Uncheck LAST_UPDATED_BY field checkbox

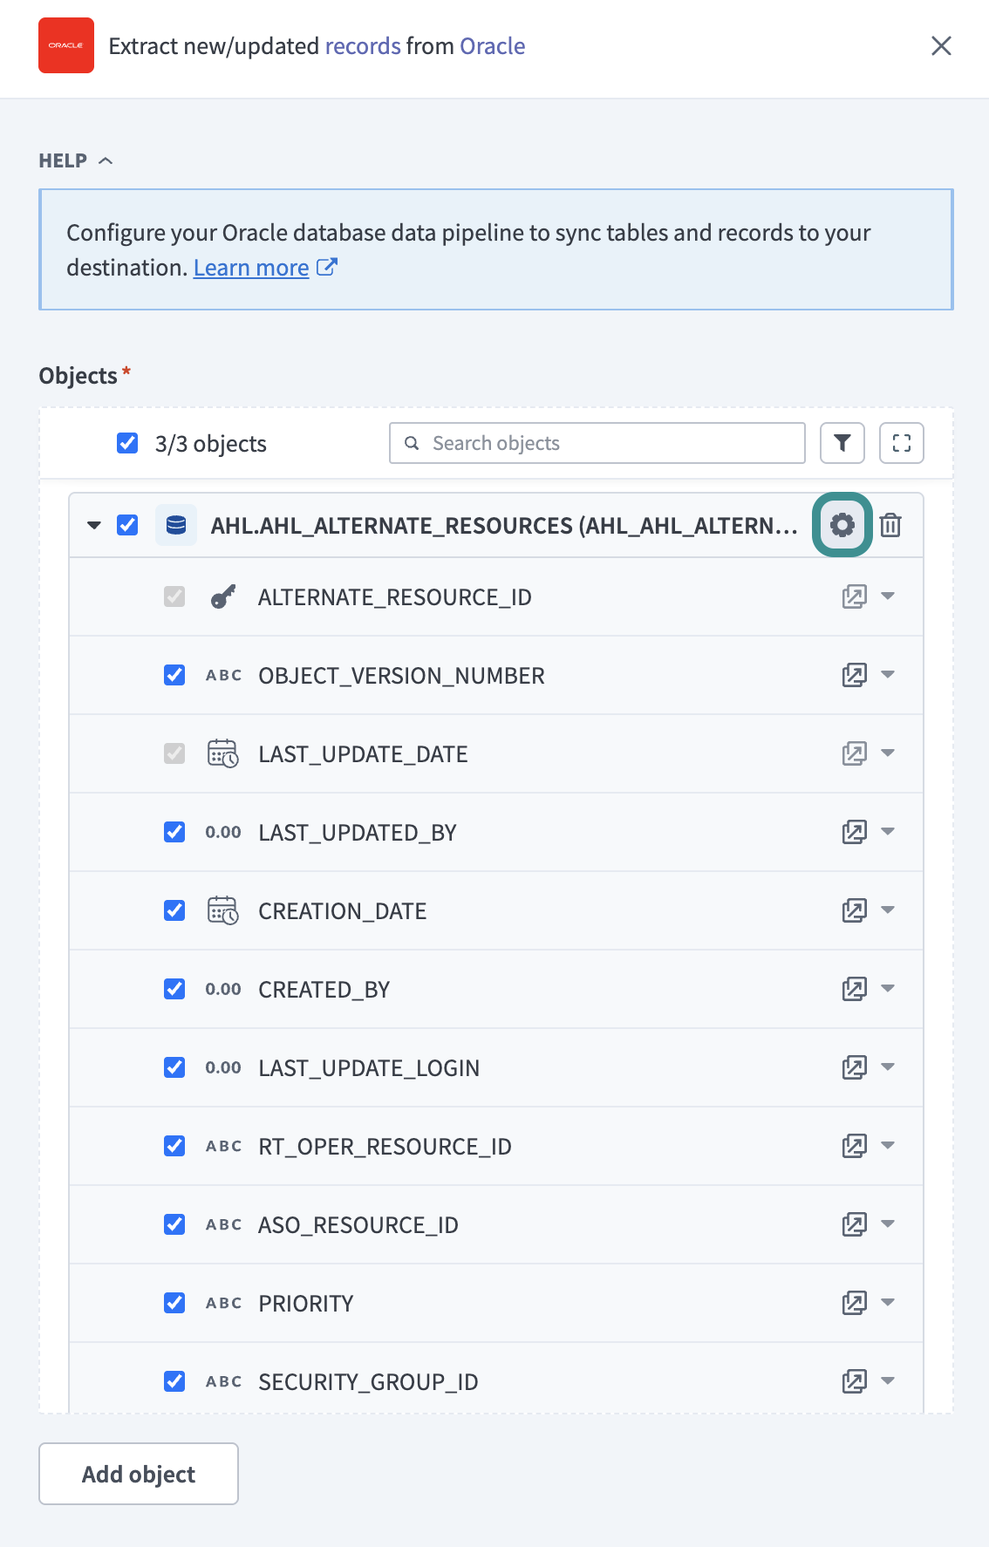coord(174,832)
